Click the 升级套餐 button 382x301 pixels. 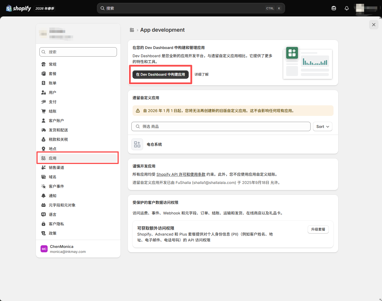tap(318, 229)
